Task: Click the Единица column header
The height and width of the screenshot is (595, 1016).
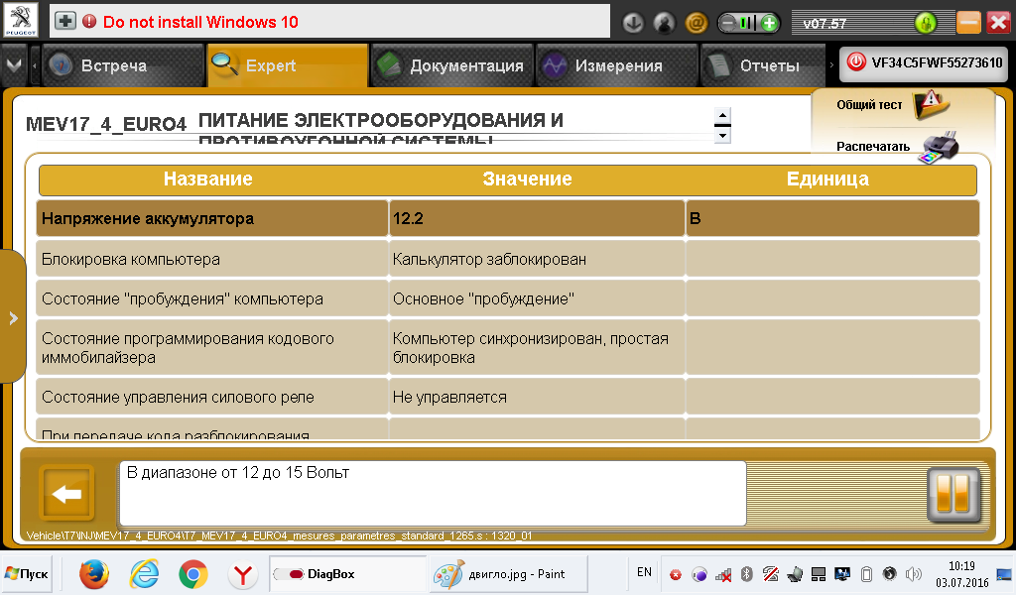Action: (827, 178)
